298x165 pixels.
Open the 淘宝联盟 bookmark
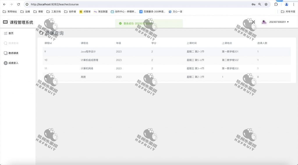(x=101, y=12)
